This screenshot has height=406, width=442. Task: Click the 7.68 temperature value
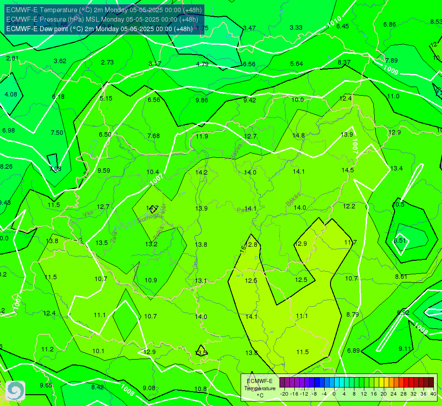pyautogui.click(x=154, y=136)
